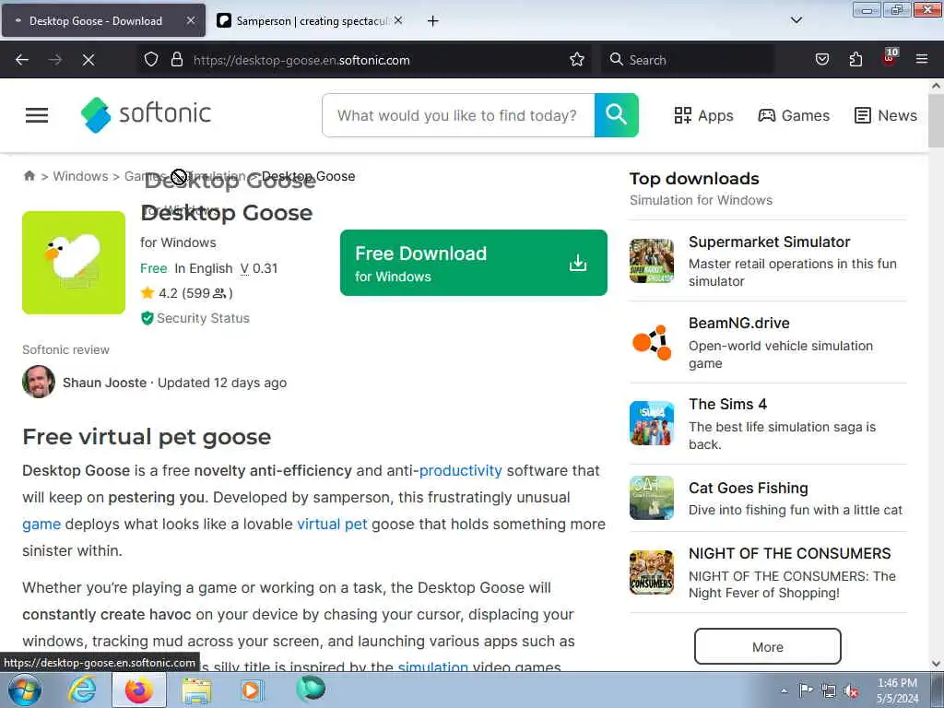List all tabs with the chevron dropdown
This screenshot has width=944, height=708.
point(796,20)
